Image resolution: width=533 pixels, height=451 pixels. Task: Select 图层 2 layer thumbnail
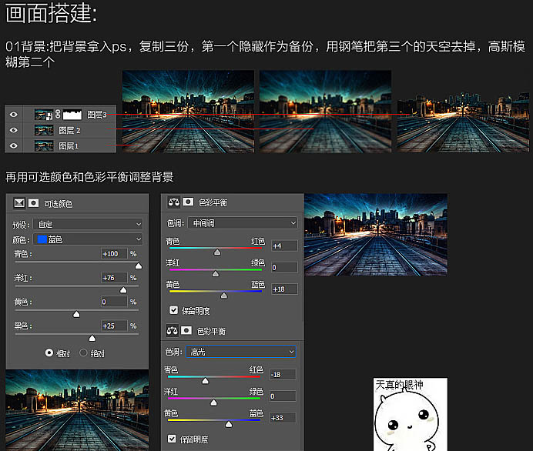tap(44, 130)
